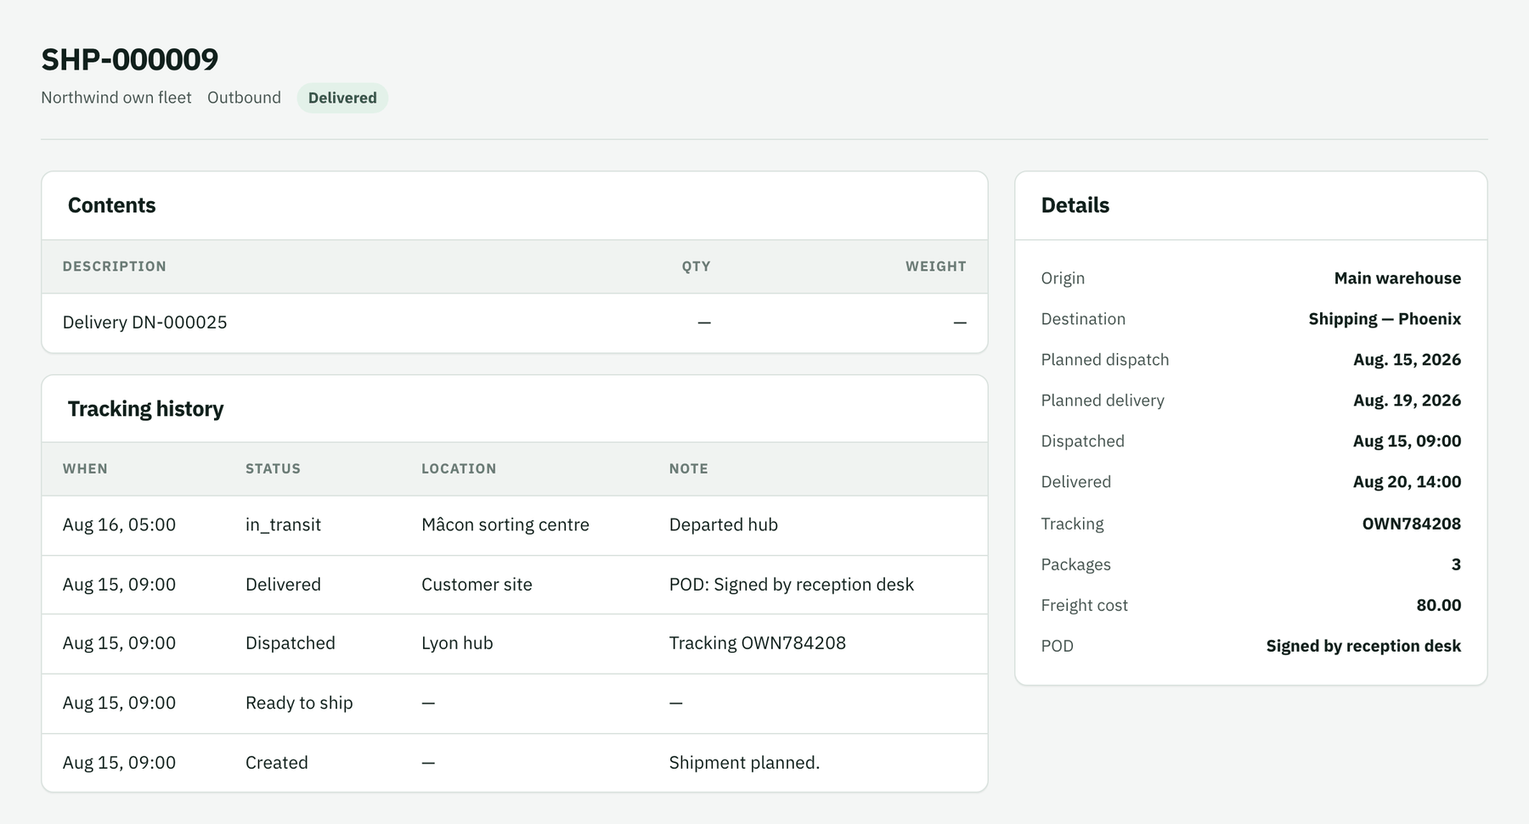The height and width of the screenshot is (824, 1529).
Task: Select the Ready to ship tracking row
Action: tap(515, 703)
